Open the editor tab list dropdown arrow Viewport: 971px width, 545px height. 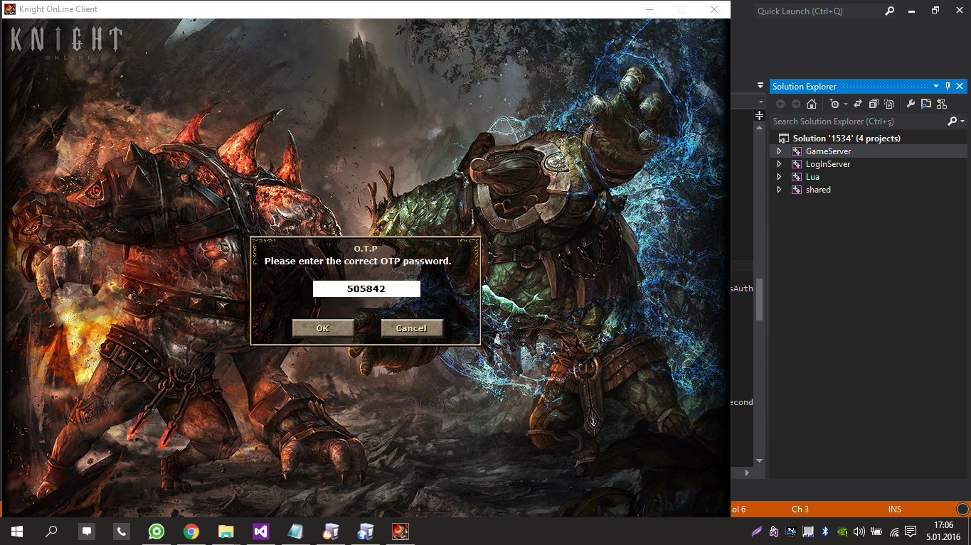pos(760,86)
